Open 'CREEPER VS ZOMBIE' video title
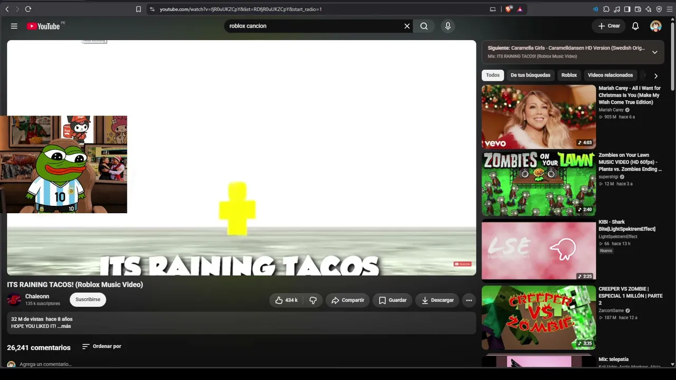This screenshot has height=380, width=676. pos(631,296)
